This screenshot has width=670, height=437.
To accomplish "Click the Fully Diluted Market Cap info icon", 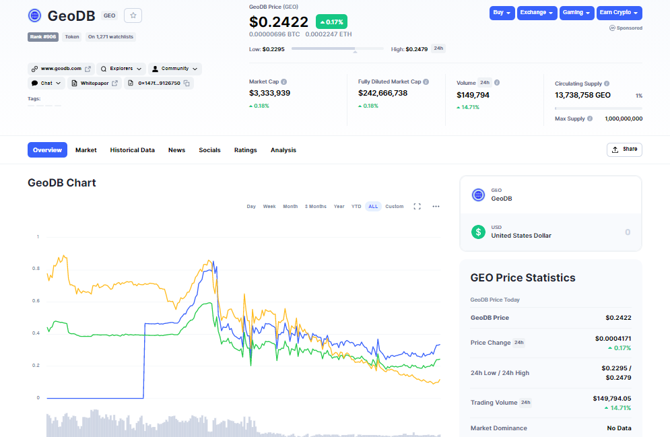I will pos(426,81).
